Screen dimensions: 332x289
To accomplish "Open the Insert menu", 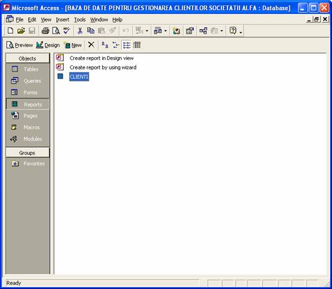I will [62, 20].
